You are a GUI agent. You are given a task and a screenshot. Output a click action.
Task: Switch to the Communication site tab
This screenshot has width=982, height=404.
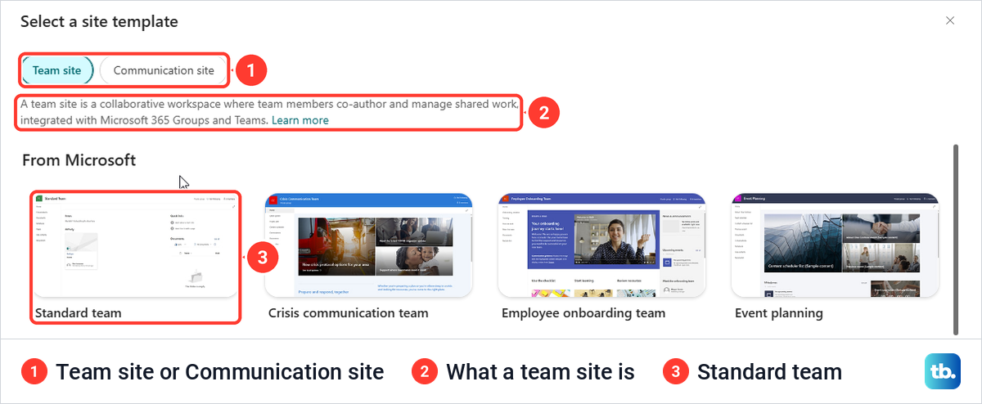tap(164, 70)
